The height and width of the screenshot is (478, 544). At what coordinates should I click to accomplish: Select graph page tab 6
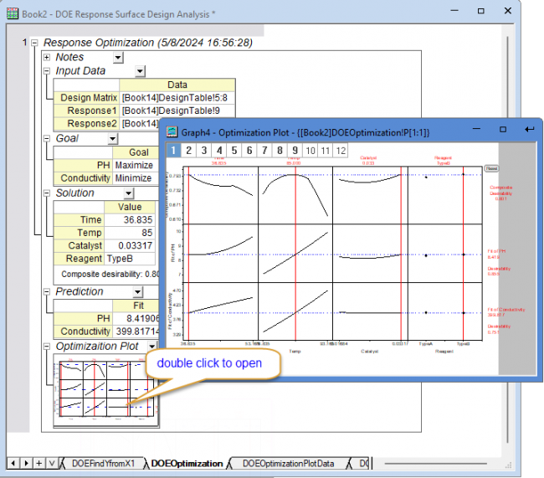[x=249, y=151]
